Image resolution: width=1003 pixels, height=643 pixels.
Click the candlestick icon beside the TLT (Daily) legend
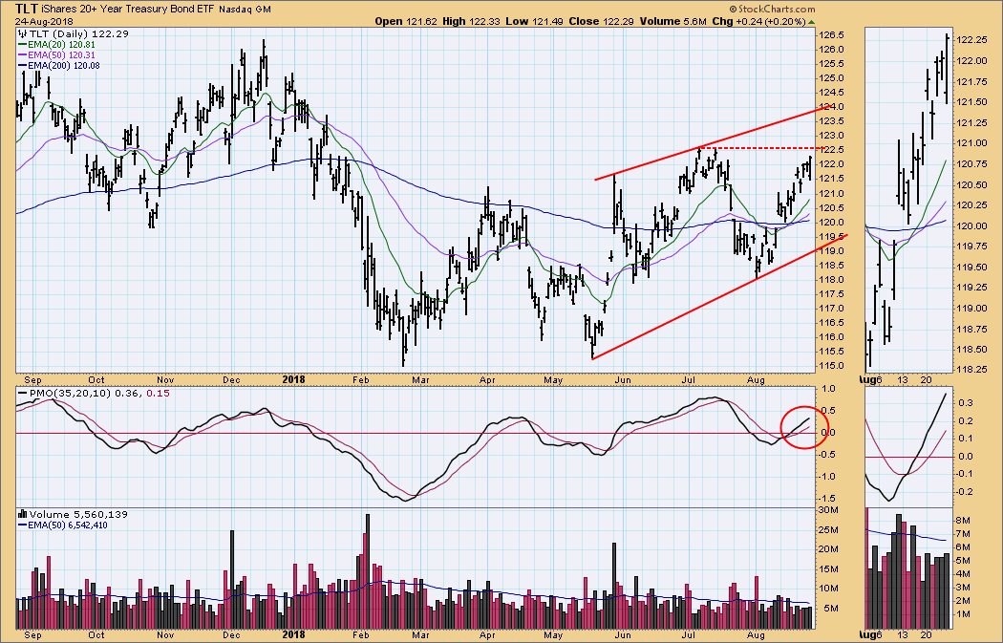click(x=22, y=33)
